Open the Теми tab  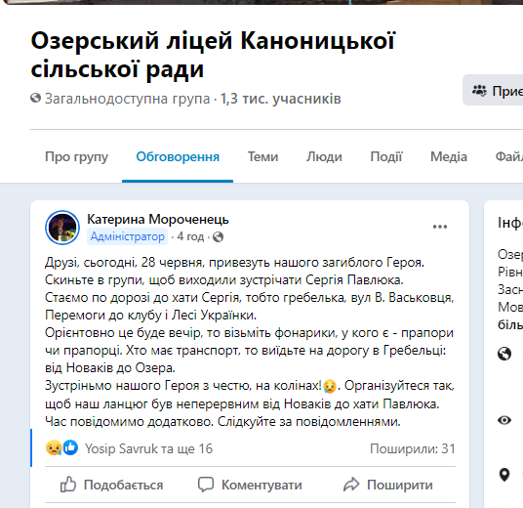click(262, 156)
